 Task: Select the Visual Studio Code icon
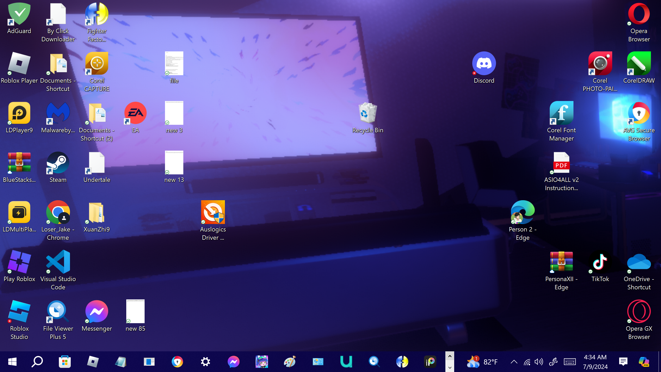click(x=58, y=262)
